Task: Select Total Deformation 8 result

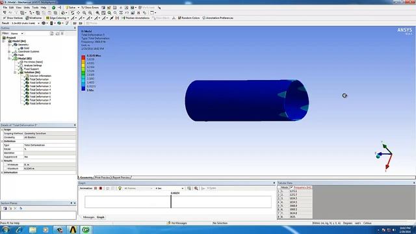Action: (x=40, y=103)
